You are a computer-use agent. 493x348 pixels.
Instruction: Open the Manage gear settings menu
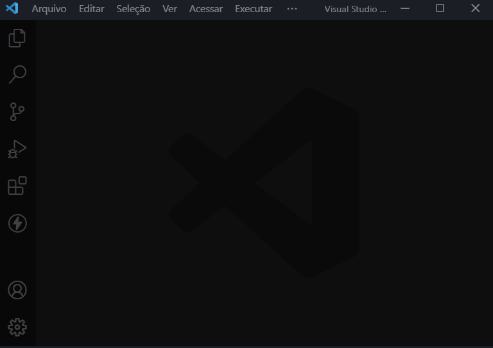tap(17, 327)
